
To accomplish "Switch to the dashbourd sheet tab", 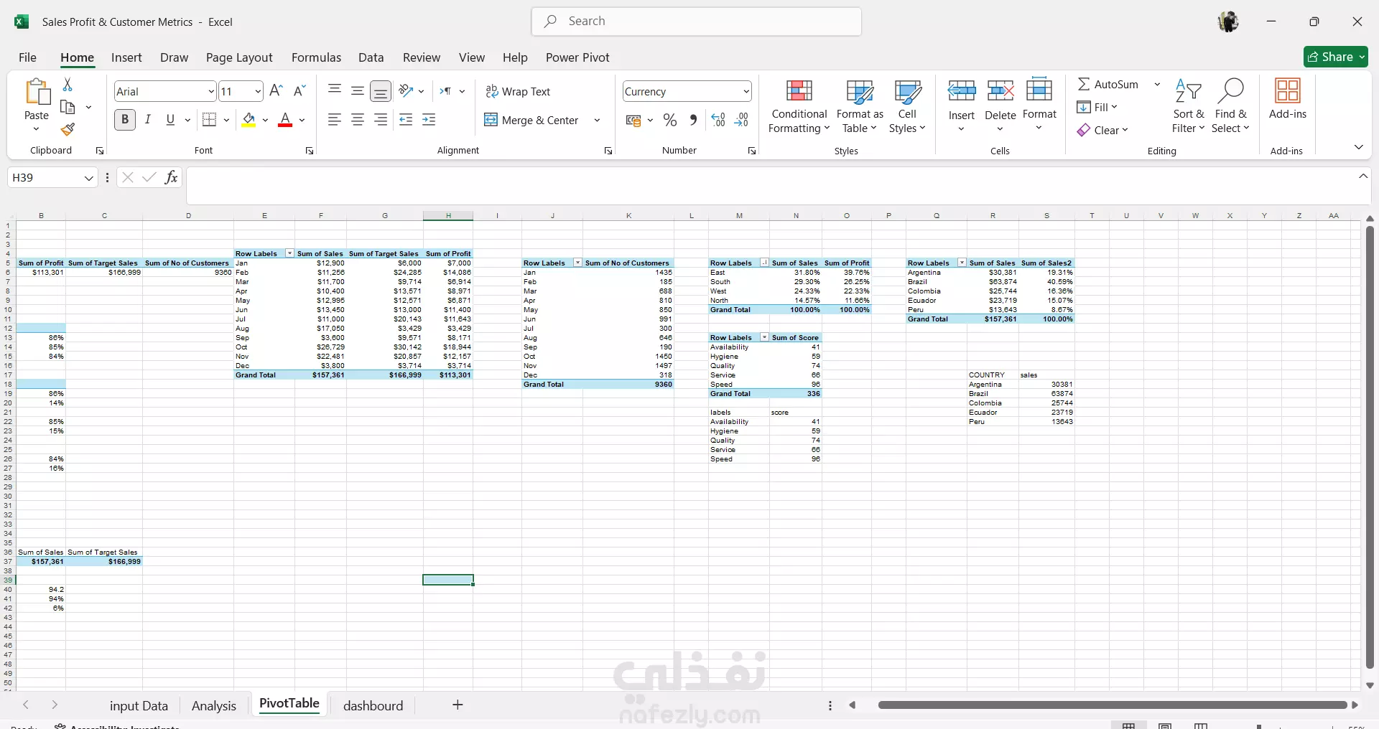I will coord(373,705).
